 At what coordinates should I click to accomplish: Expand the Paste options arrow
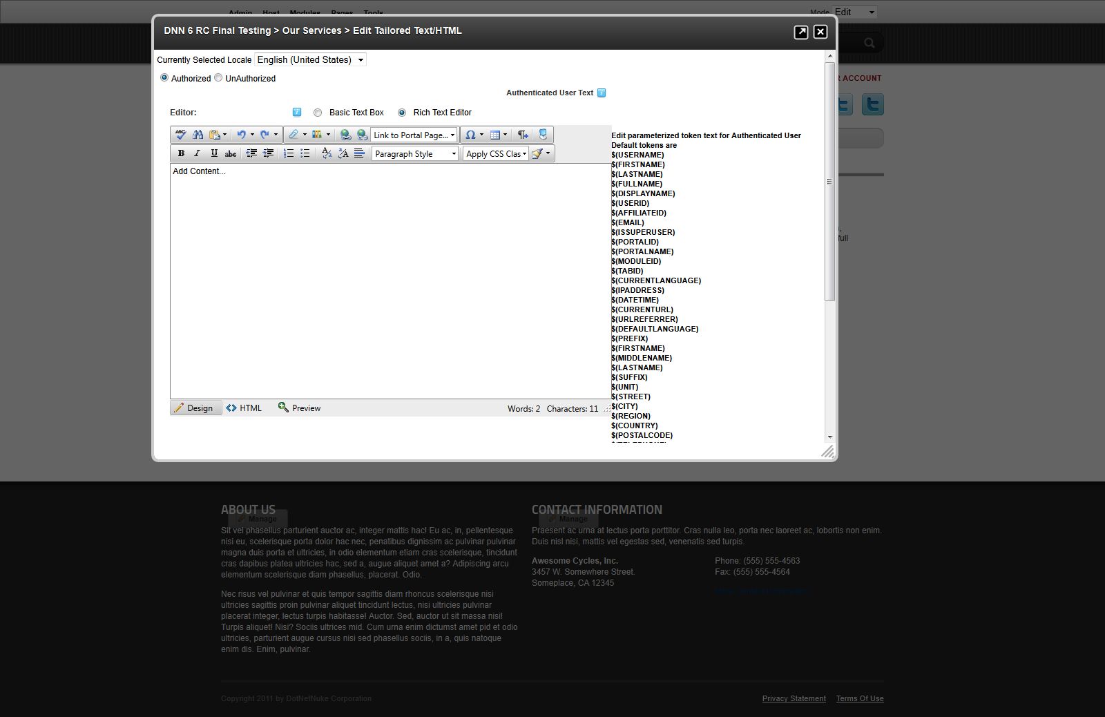[x=224, y=135]
